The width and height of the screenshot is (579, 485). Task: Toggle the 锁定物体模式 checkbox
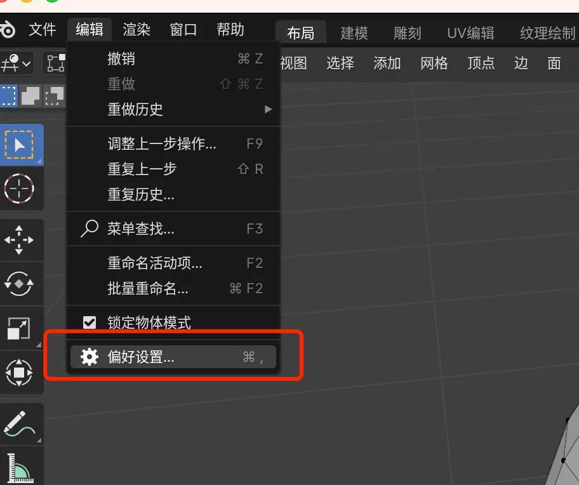90,322
